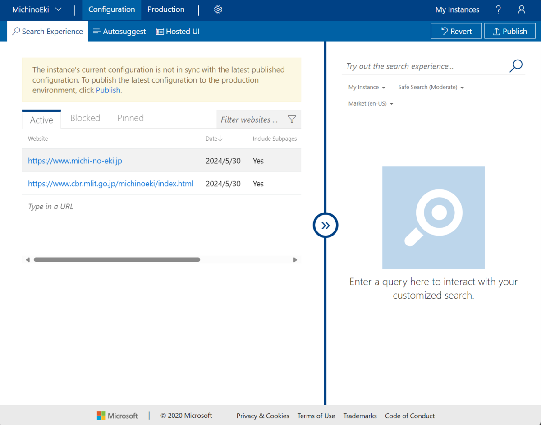Click the Microsoft logo in the footer
The height and width of the screenshot is (425, 541).
tap(117, 416)
